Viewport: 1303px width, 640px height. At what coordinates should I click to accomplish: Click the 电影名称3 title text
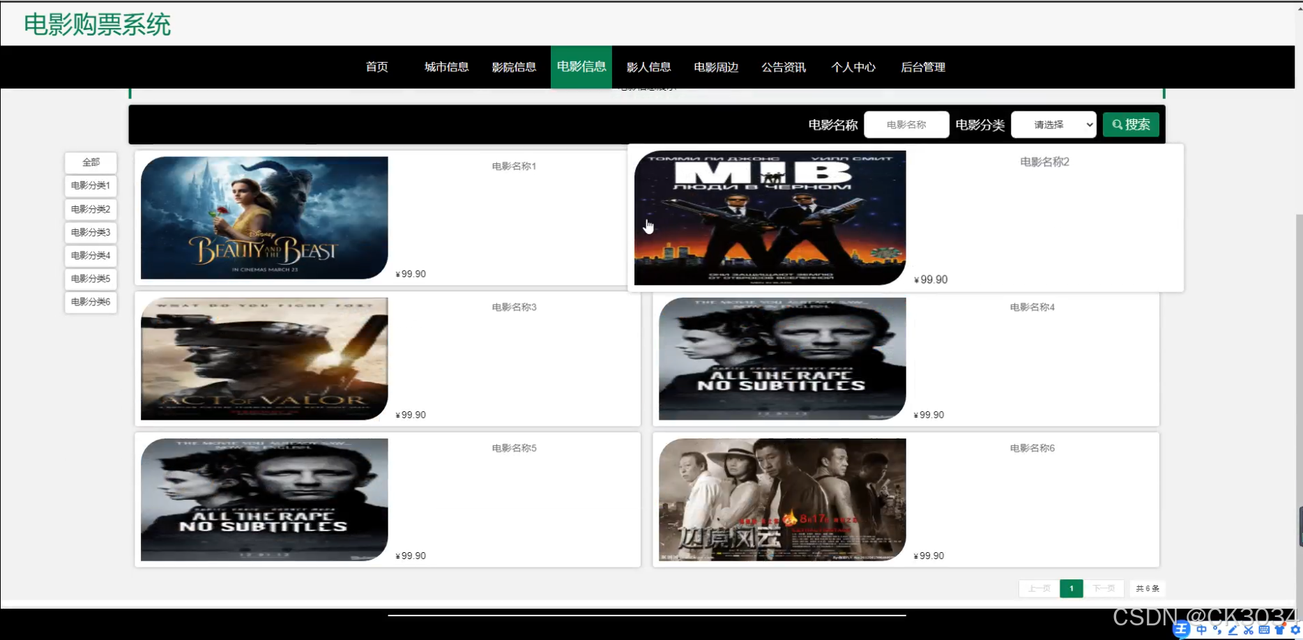click(x=514, y=307)
